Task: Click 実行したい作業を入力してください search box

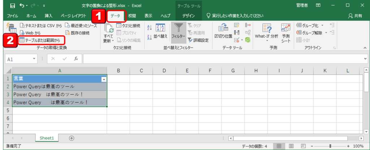Action: point(235,16)
